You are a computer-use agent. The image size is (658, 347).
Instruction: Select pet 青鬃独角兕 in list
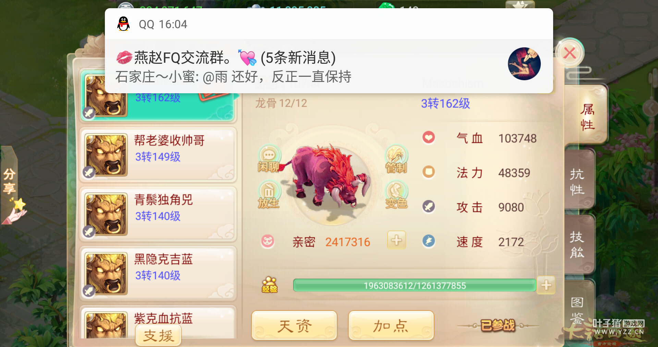coord(158,214)
